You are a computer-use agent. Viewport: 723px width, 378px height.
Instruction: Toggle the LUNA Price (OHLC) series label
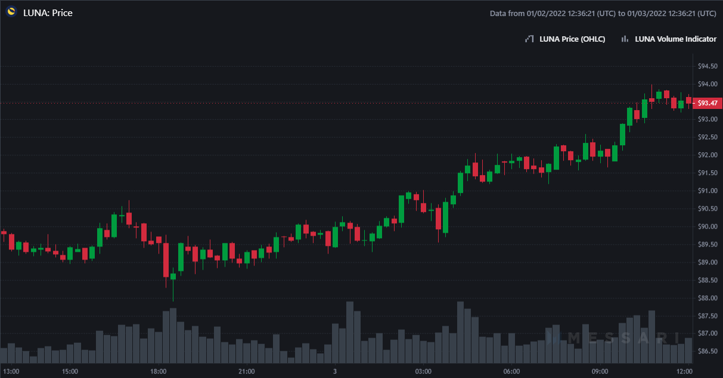tap(572, 39)
